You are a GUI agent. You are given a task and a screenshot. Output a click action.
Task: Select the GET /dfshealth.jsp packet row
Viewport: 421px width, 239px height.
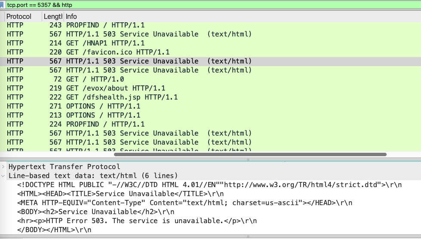pyautogui.click(x=211, y=97)
